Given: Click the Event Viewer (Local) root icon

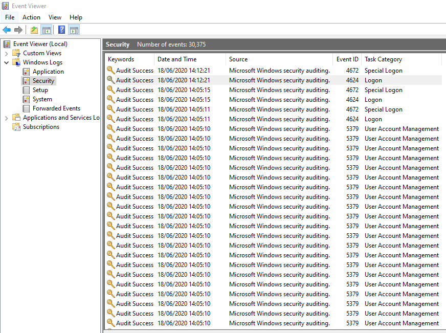Looking at the screenshot, I should tap(7, 44).
